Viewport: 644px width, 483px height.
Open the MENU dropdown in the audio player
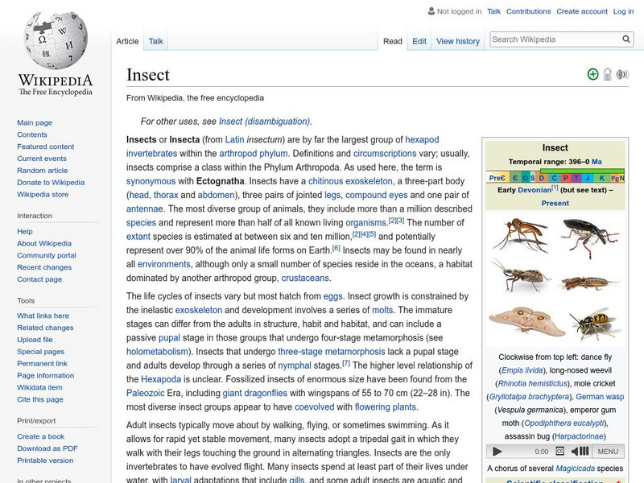coord(608,452)
